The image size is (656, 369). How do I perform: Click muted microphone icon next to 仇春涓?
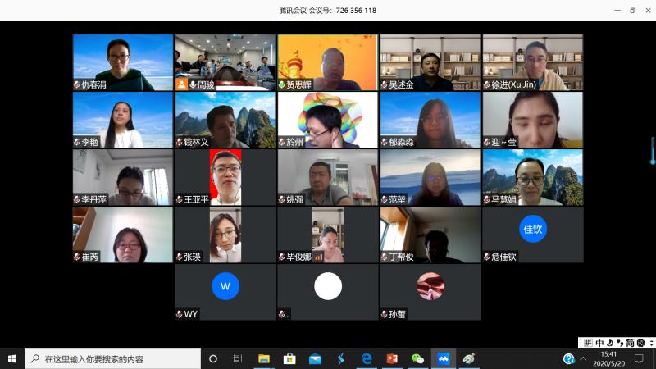77,84
